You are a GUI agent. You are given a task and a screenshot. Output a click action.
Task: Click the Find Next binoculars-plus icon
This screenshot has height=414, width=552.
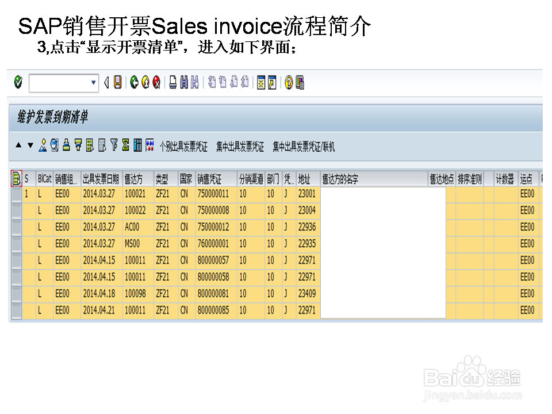pos(195,83)
